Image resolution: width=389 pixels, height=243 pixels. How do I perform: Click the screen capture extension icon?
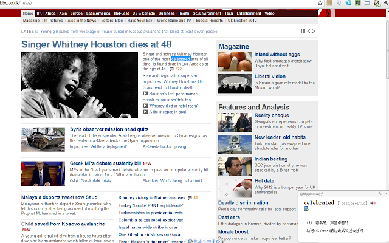(x=367, y=3)
